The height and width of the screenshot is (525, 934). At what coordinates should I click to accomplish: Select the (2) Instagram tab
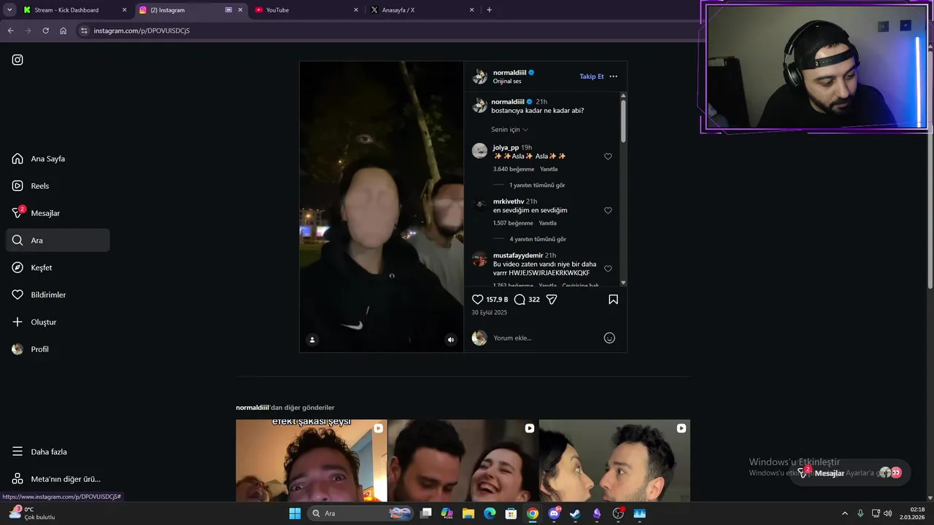190,10
